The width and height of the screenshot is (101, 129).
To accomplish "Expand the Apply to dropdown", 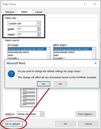I will (42, 114).
